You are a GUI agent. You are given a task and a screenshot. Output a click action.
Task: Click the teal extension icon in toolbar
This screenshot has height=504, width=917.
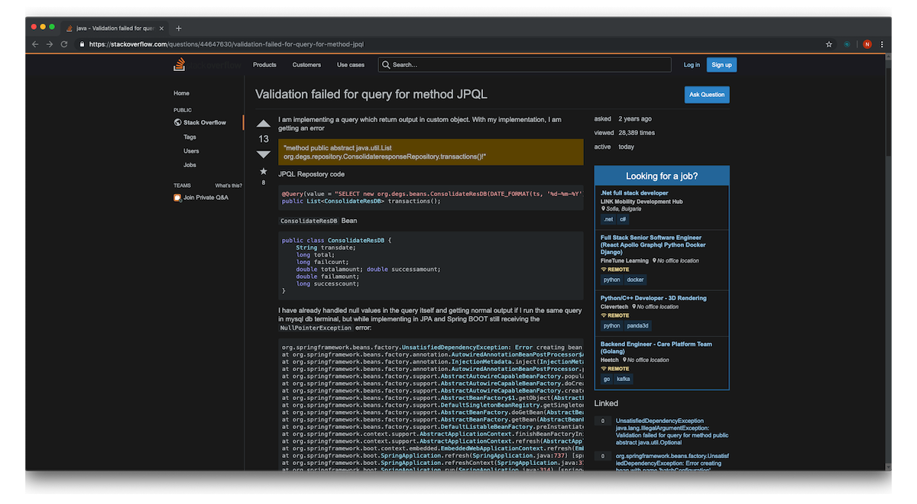847,44
